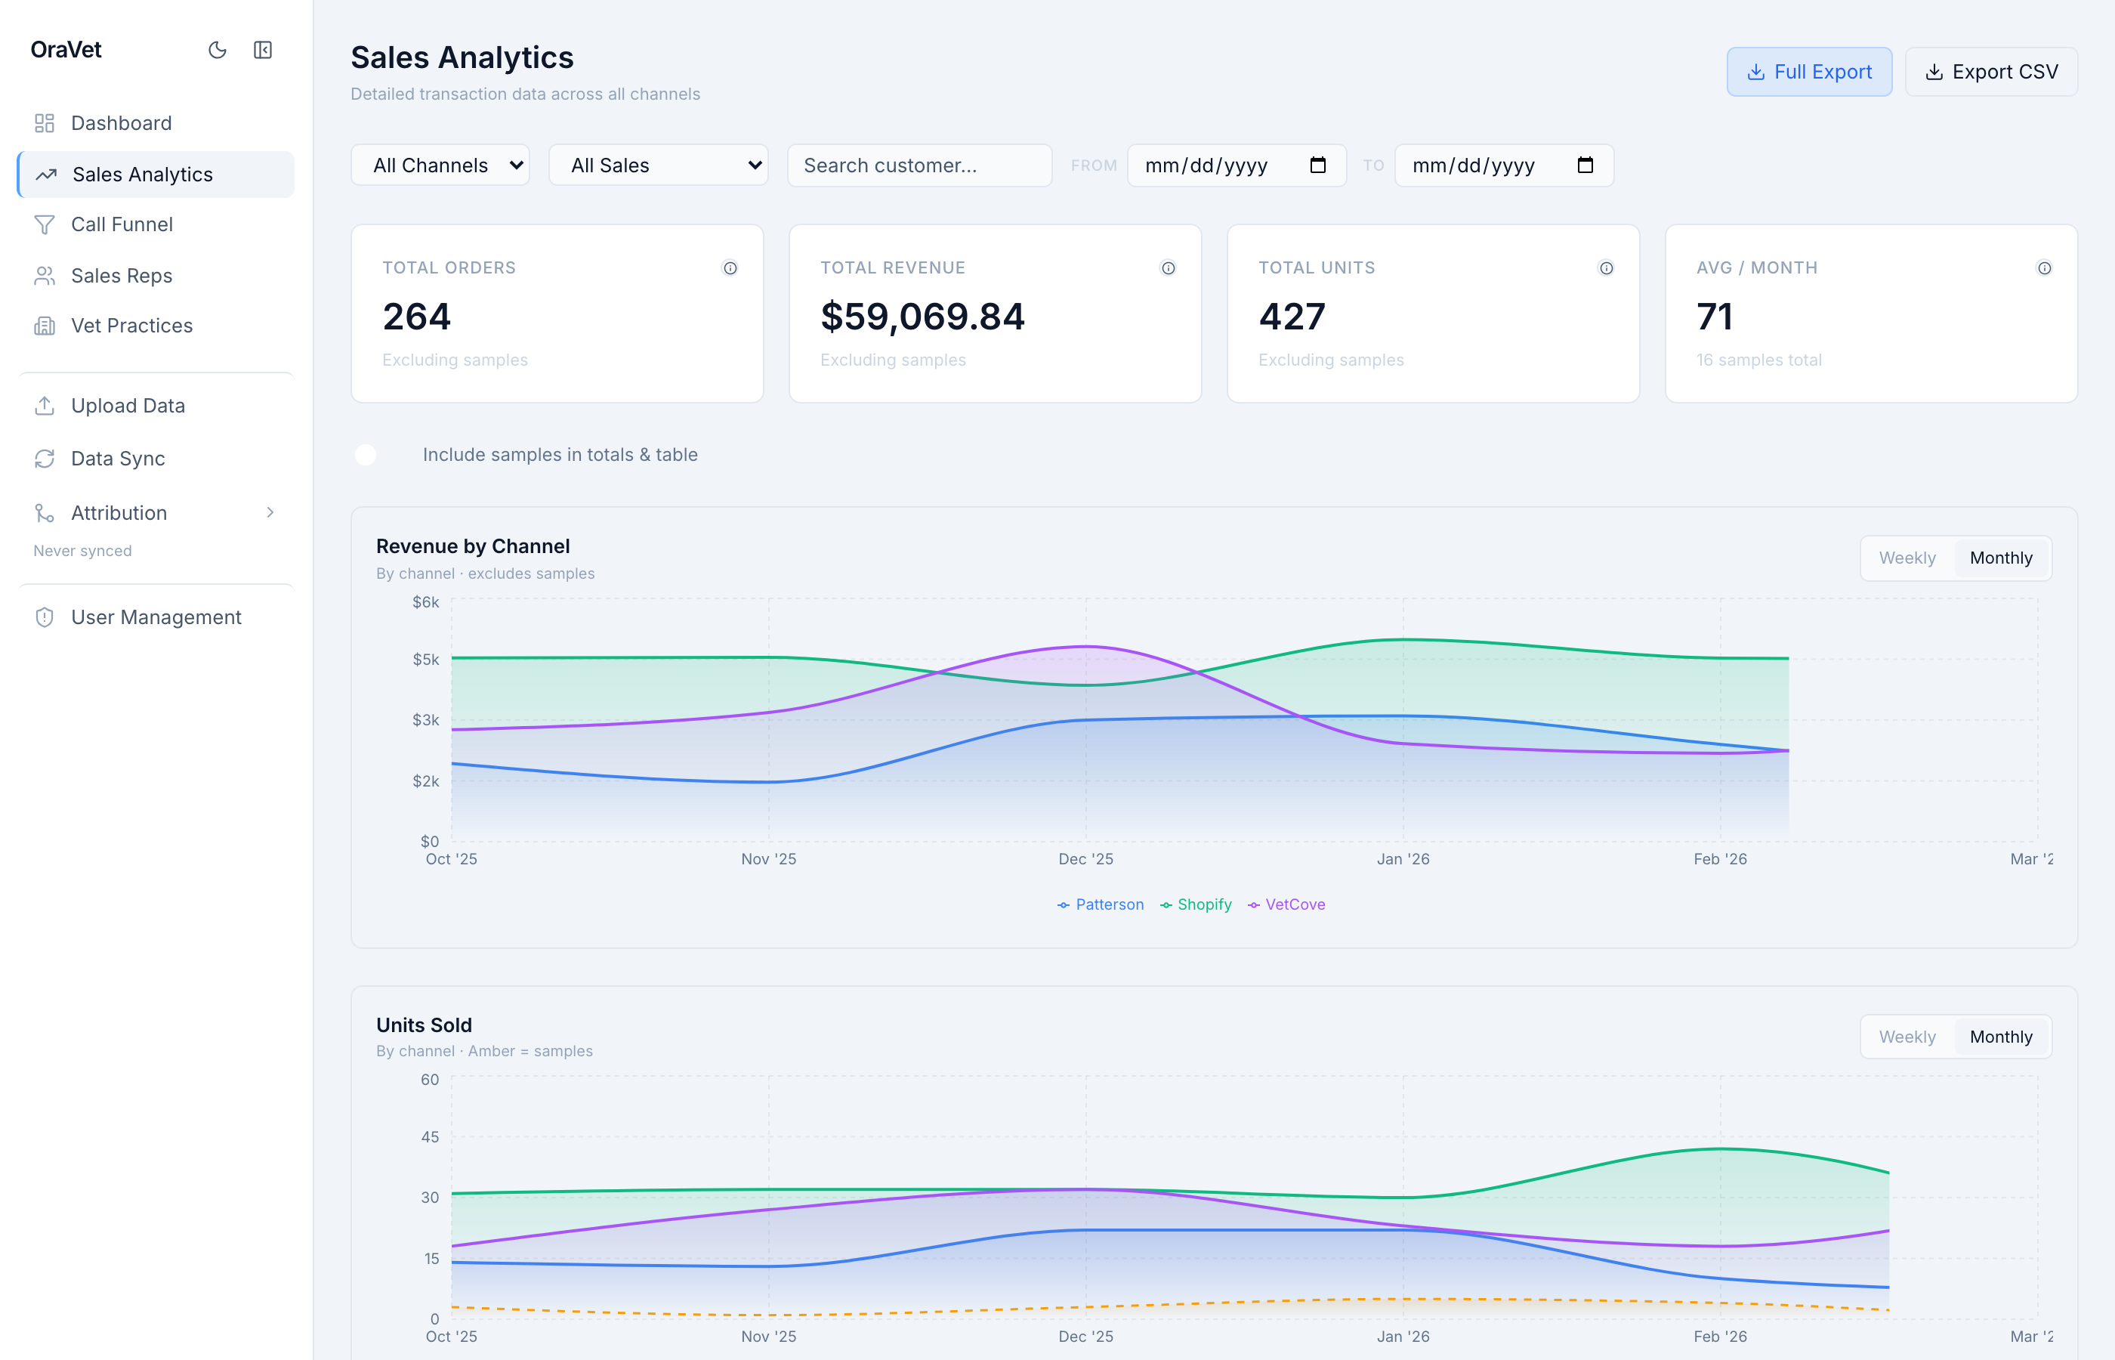Show info for Avg / Month card
Viewport: 2115px width, 1360px height.
click(2045, 268)
